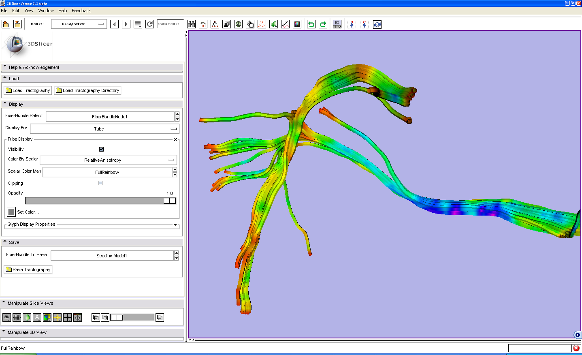This screenshot has height=355, width=582.
Task: Click the binoculars search icon in toolbar
Action: click(192, 24)
